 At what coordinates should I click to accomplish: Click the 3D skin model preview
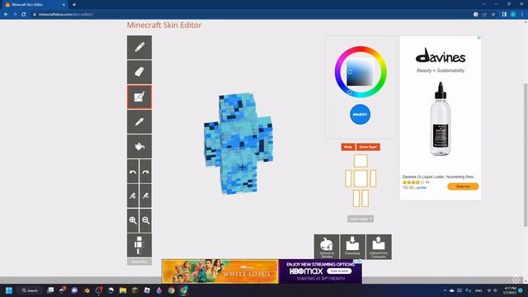[238, 144]
